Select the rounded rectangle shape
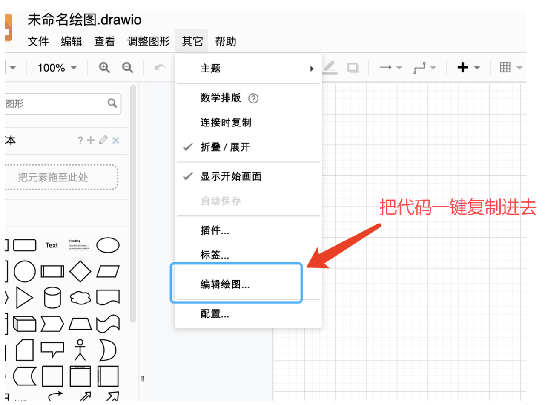This screenshot has width=545, height=405. pos(25,245)
